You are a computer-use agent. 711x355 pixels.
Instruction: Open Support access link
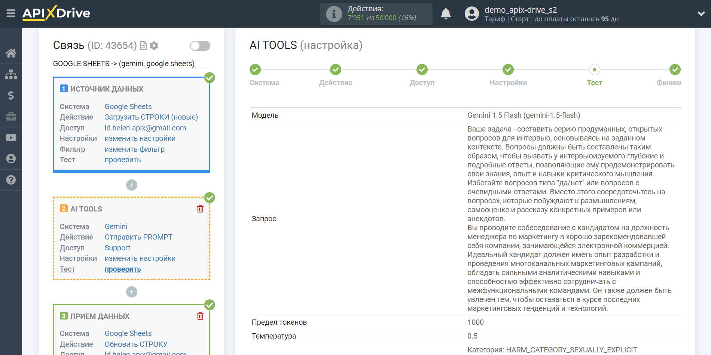pos(118,248)
